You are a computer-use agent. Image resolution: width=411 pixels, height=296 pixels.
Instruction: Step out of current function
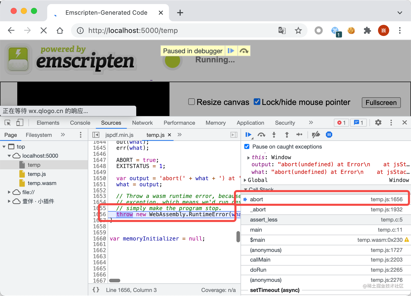[287, 135]
